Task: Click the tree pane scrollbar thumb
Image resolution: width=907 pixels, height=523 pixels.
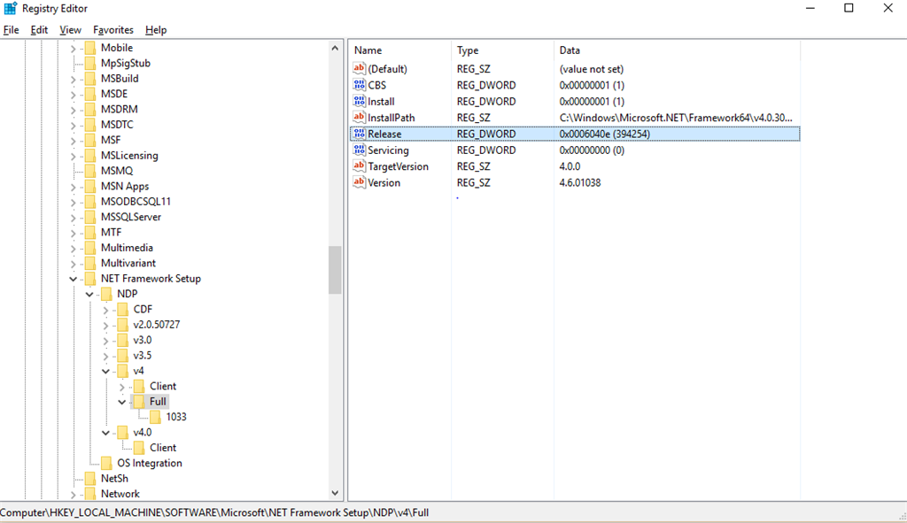Action: click(335, 270)
